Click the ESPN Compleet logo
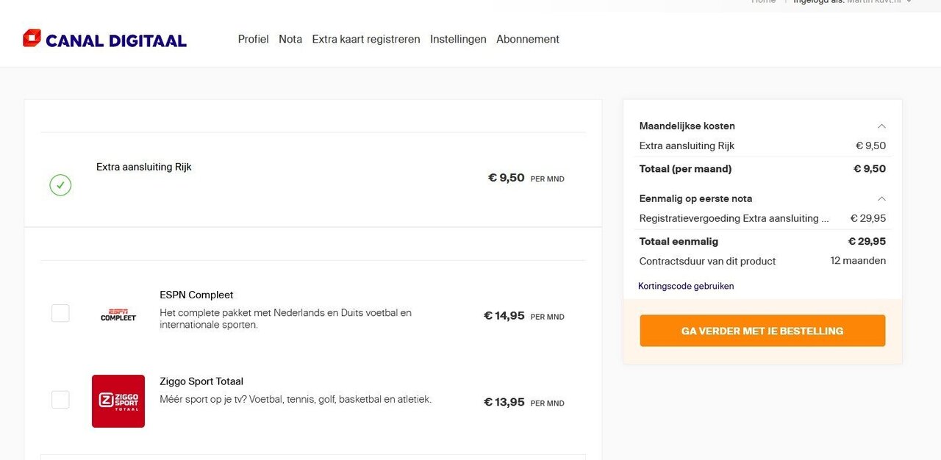 pyautogui.click(x=118, y=315)
